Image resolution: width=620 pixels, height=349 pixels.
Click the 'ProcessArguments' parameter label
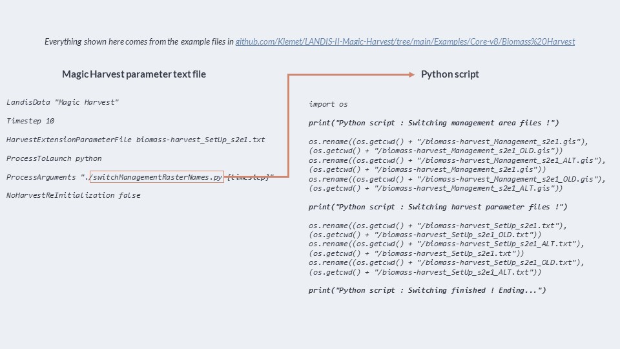[41, 177]
